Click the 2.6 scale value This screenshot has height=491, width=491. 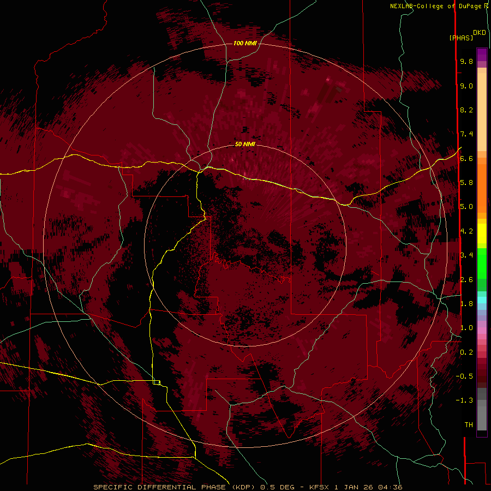pos(466,280)
